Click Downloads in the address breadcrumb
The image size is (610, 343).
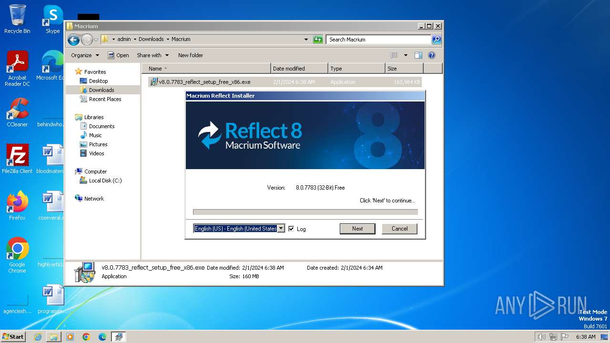coord(151,40)
